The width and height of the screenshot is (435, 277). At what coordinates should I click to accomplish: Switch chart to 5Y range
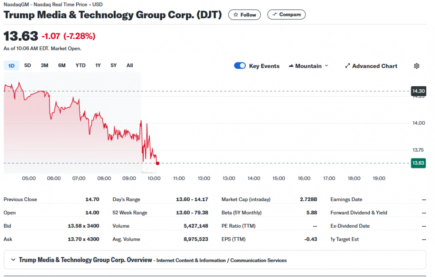point(114,65)
